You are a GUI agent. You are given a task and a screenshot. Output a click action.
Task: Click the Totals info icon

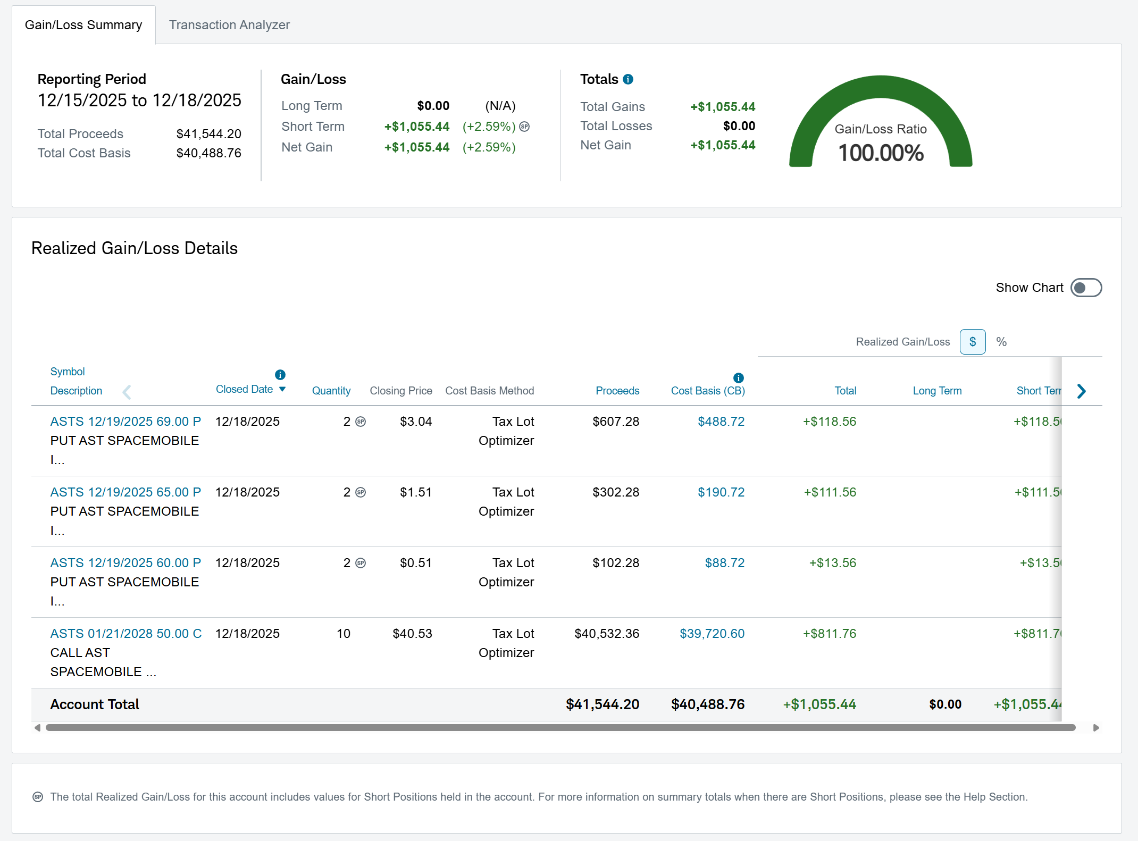[x=628, y=79]
